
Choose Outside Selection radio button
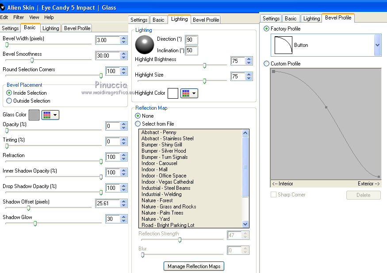(9, 101)
